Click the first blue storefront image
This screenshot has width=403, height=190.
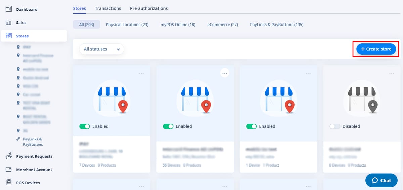click(111, 99)
